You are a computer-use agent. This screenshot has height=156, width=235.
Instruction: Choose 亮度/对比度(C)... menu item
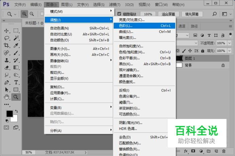click(144, 20)
